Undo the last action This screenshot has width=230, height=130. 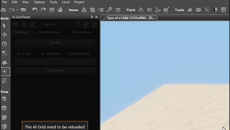coord(35,10)
